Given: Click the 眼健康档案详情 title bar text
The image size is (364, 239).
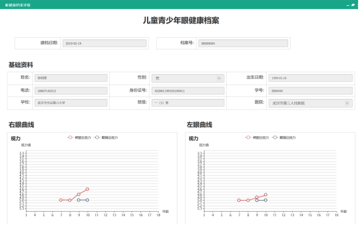Looking at the screenshot, I should (18, 5).
